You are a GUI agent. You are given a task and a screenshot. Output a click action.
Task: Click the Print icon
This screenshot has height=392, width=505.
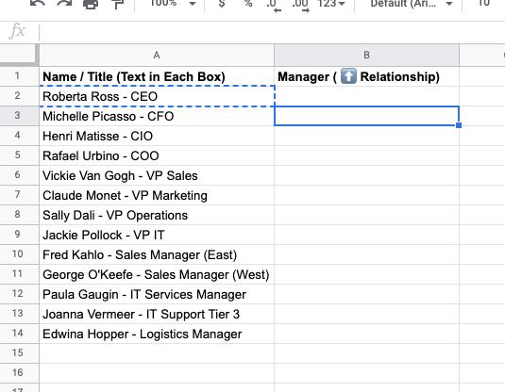pyautogui.click(x=91, y=4)
